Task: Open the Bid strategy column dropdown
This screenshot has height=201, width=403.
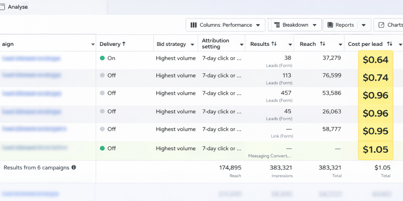Action: 192,44
